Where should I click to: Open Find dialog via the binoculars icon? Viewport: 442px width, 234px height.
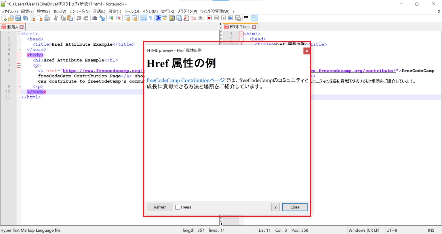pyautogui.click(x=95, y=18)
